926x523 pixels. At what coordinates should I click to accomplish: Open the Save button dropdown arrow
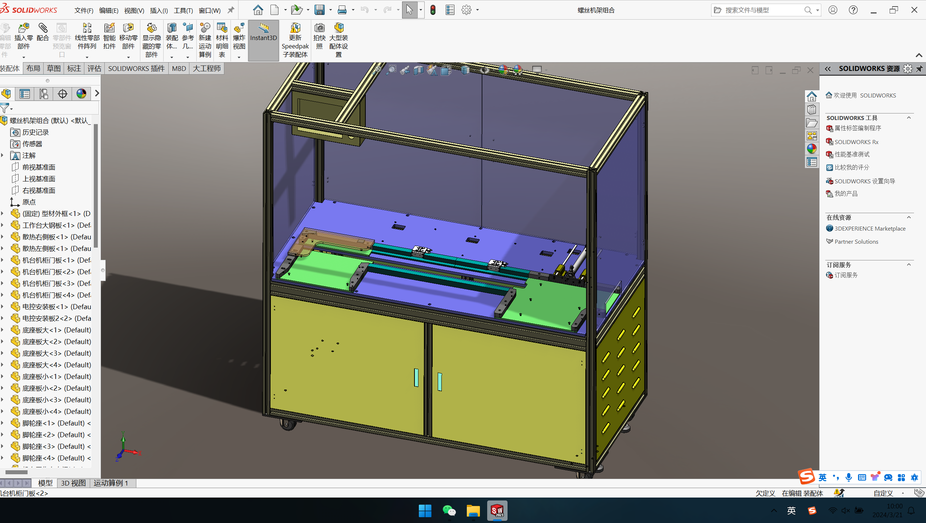click(x=330, y=10)
